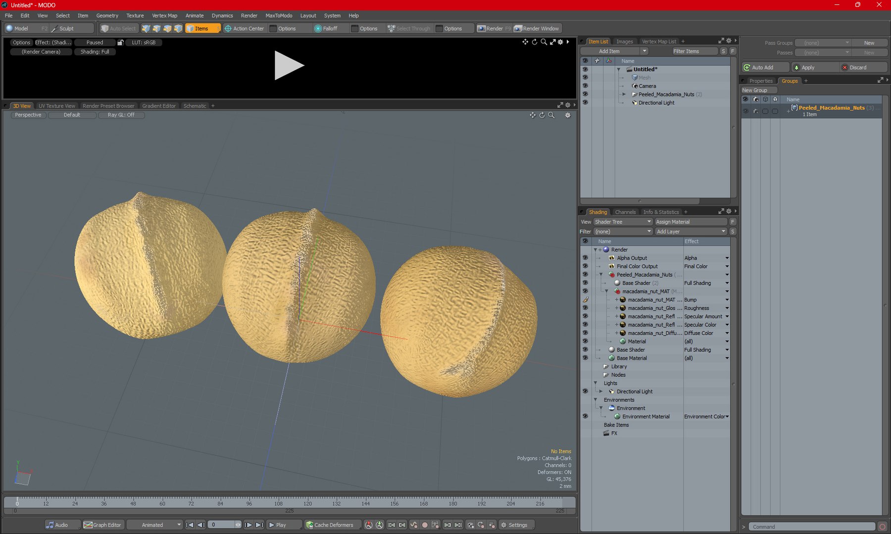The image size is (891, 534).
Task: Click the Render Window button
Action: coord(537,28)
